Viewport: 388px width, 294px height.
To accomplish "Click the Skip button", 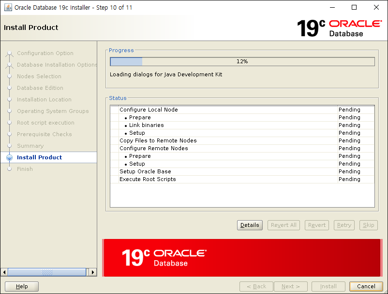I will [369, 225].
